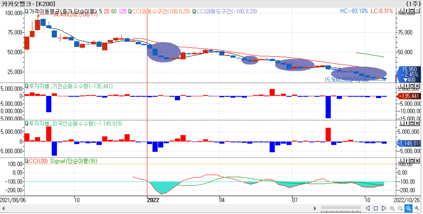
Task: Click the -1,148,019 foreigner value tag
Action: tap(409, 143)
